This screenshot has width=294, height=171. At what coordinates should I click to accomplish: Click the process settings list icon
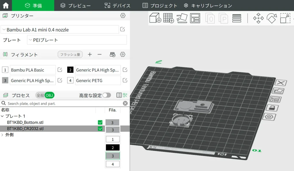click(119, 95)
